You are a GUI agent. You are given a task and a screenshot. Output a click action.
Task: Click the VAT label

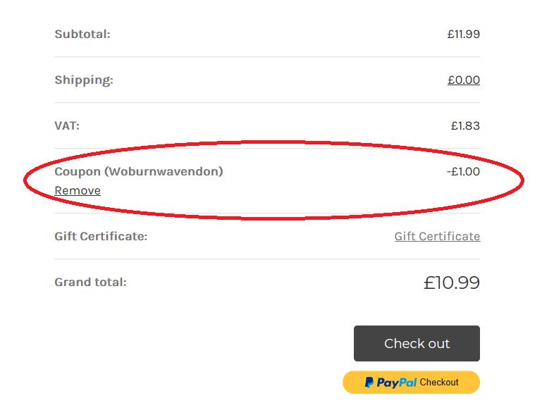67,125
